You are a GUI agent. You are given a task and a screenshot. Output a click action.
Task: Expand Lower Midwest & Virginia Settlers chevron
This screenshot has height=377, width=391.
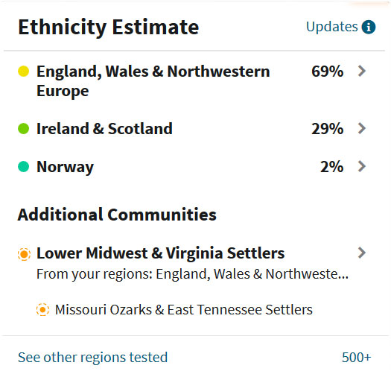pyautogui.click(x=361, y=253)
